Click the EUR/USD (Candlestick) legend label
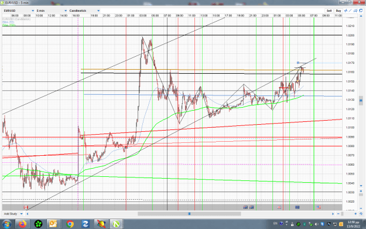 click(16, 19)
